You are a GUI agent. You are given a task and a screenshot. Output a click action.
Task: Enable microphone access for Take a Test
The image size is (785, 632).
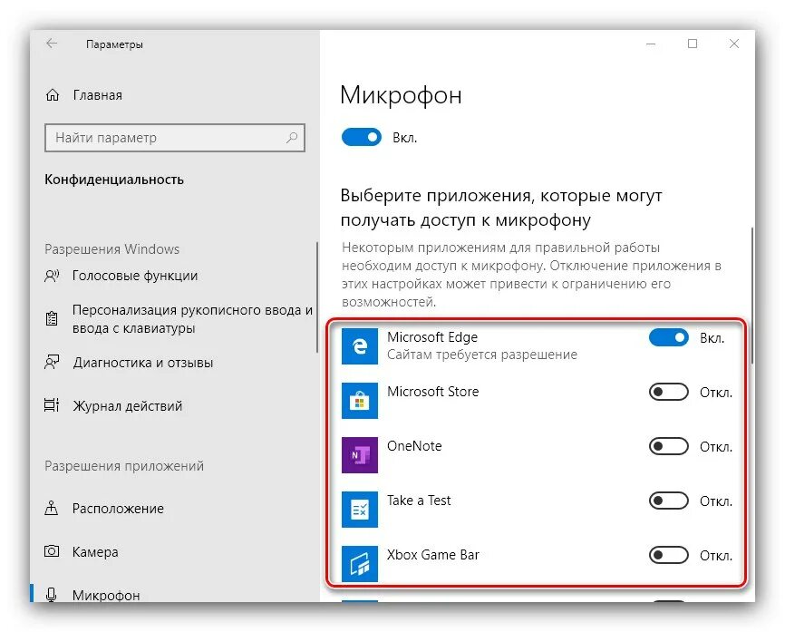(669, 501)
